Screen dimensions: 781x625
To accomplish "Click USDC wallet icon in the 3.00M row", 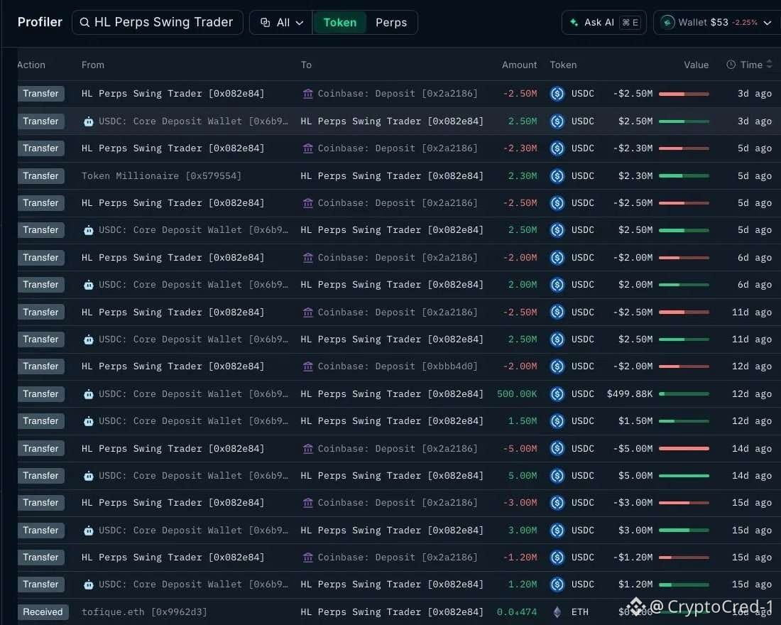I will [x=88, y=531].
